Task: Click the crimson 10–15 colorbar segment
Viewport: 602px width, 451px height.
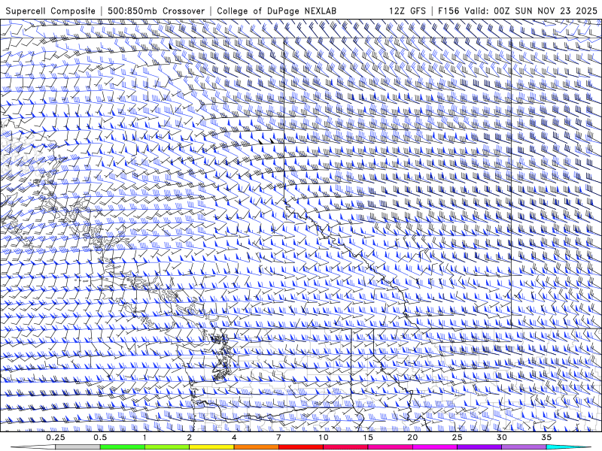Action: pyautogui.click(x=345, y=447)
